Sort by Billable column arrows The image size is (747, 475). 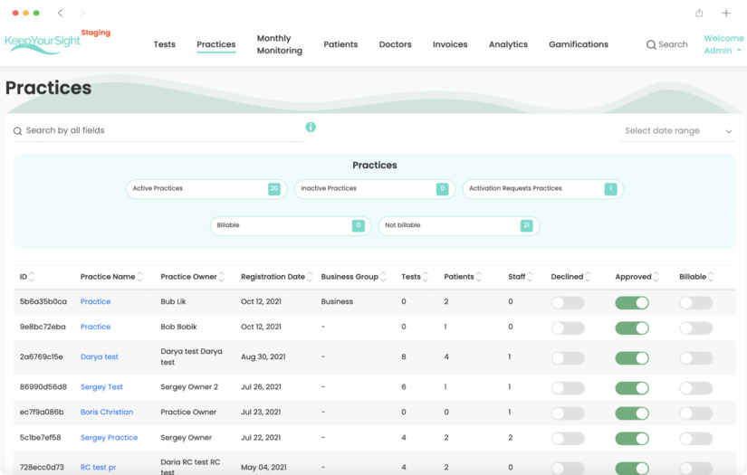711,277
